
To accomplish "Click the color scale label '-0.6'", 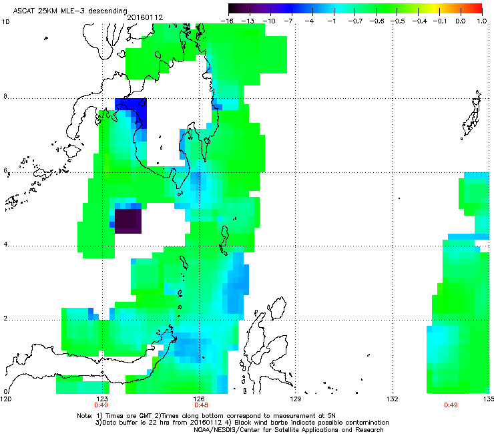I will tap(377, 21).
